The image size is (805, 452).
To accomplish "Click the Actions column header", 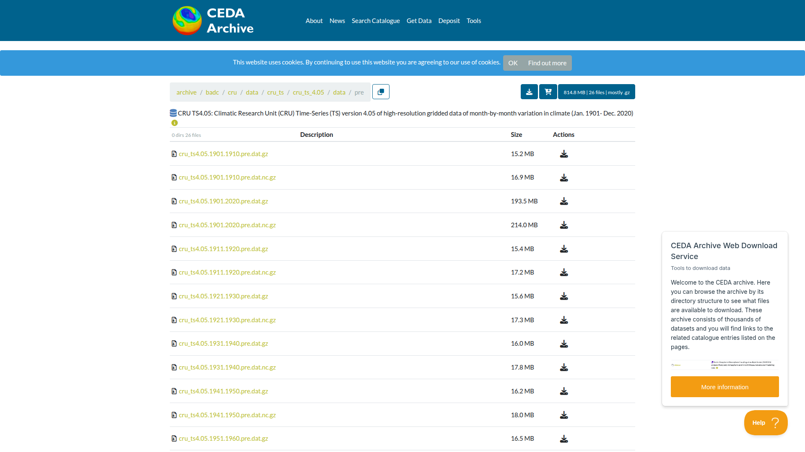I will tap(563, 134).
